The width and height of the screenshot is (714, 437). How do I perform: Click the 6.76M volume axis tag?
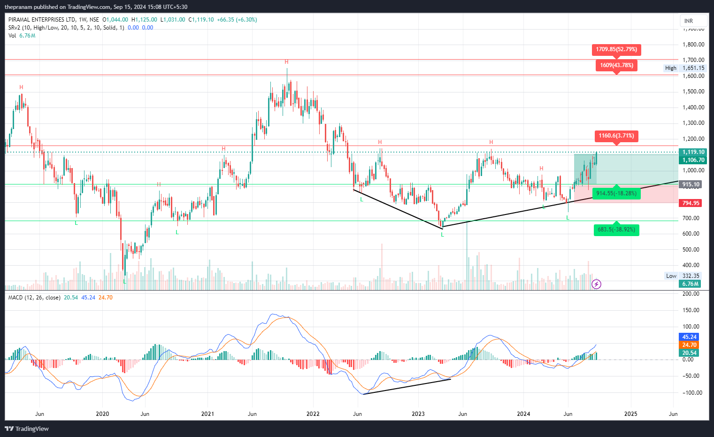tap(690, 284)
